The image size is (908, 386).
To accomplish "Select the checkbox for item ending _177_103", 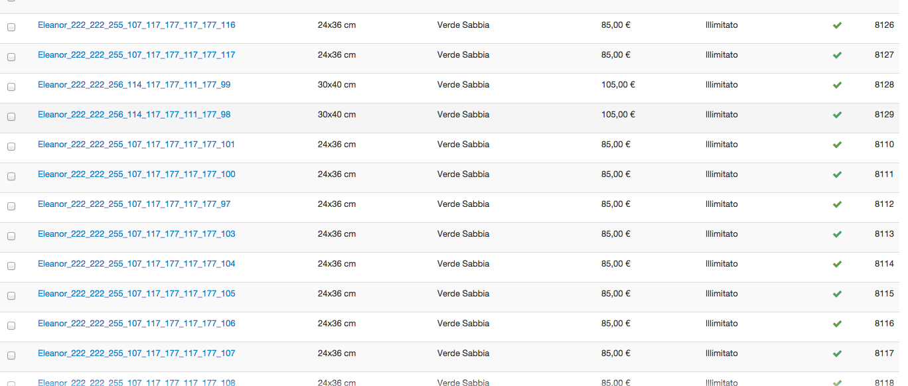I will pyautogui.click(x=11, y=236).
